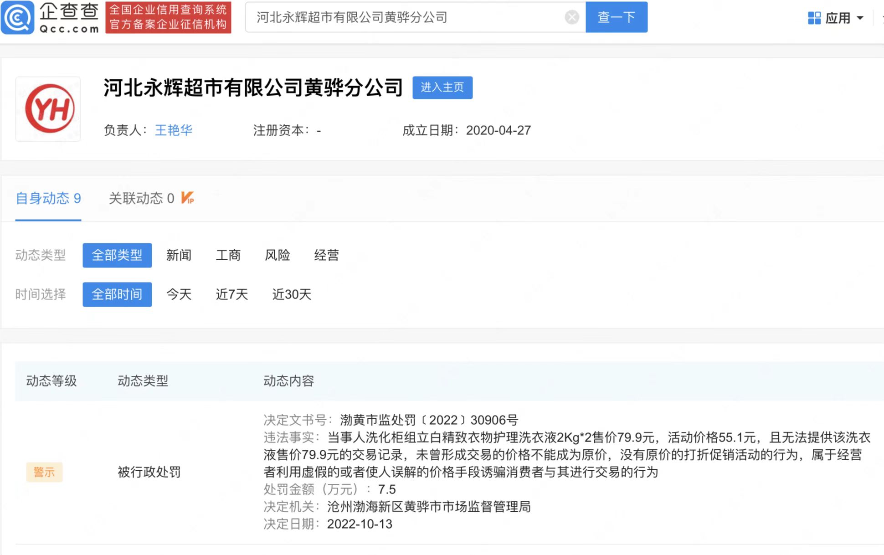Click the VIP badge icon
This screenshot has width=884, height=555.
187,198
